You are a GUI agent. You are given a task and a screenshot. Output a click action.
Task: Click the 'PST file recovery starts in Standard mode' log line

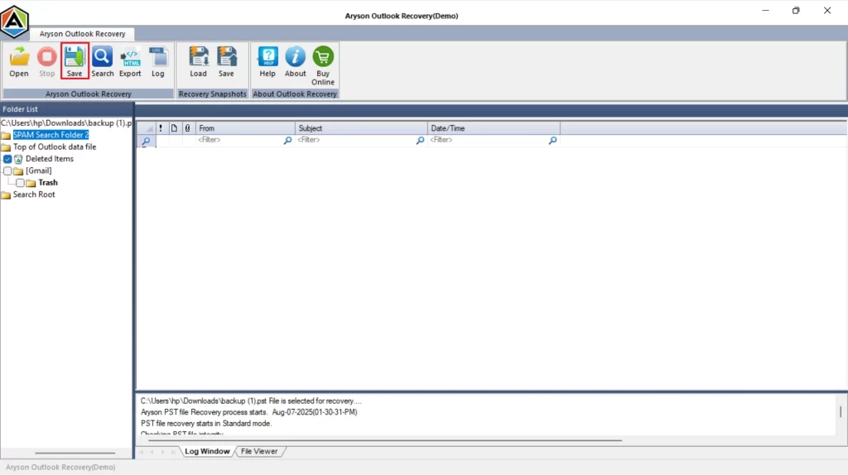[206, 424]
